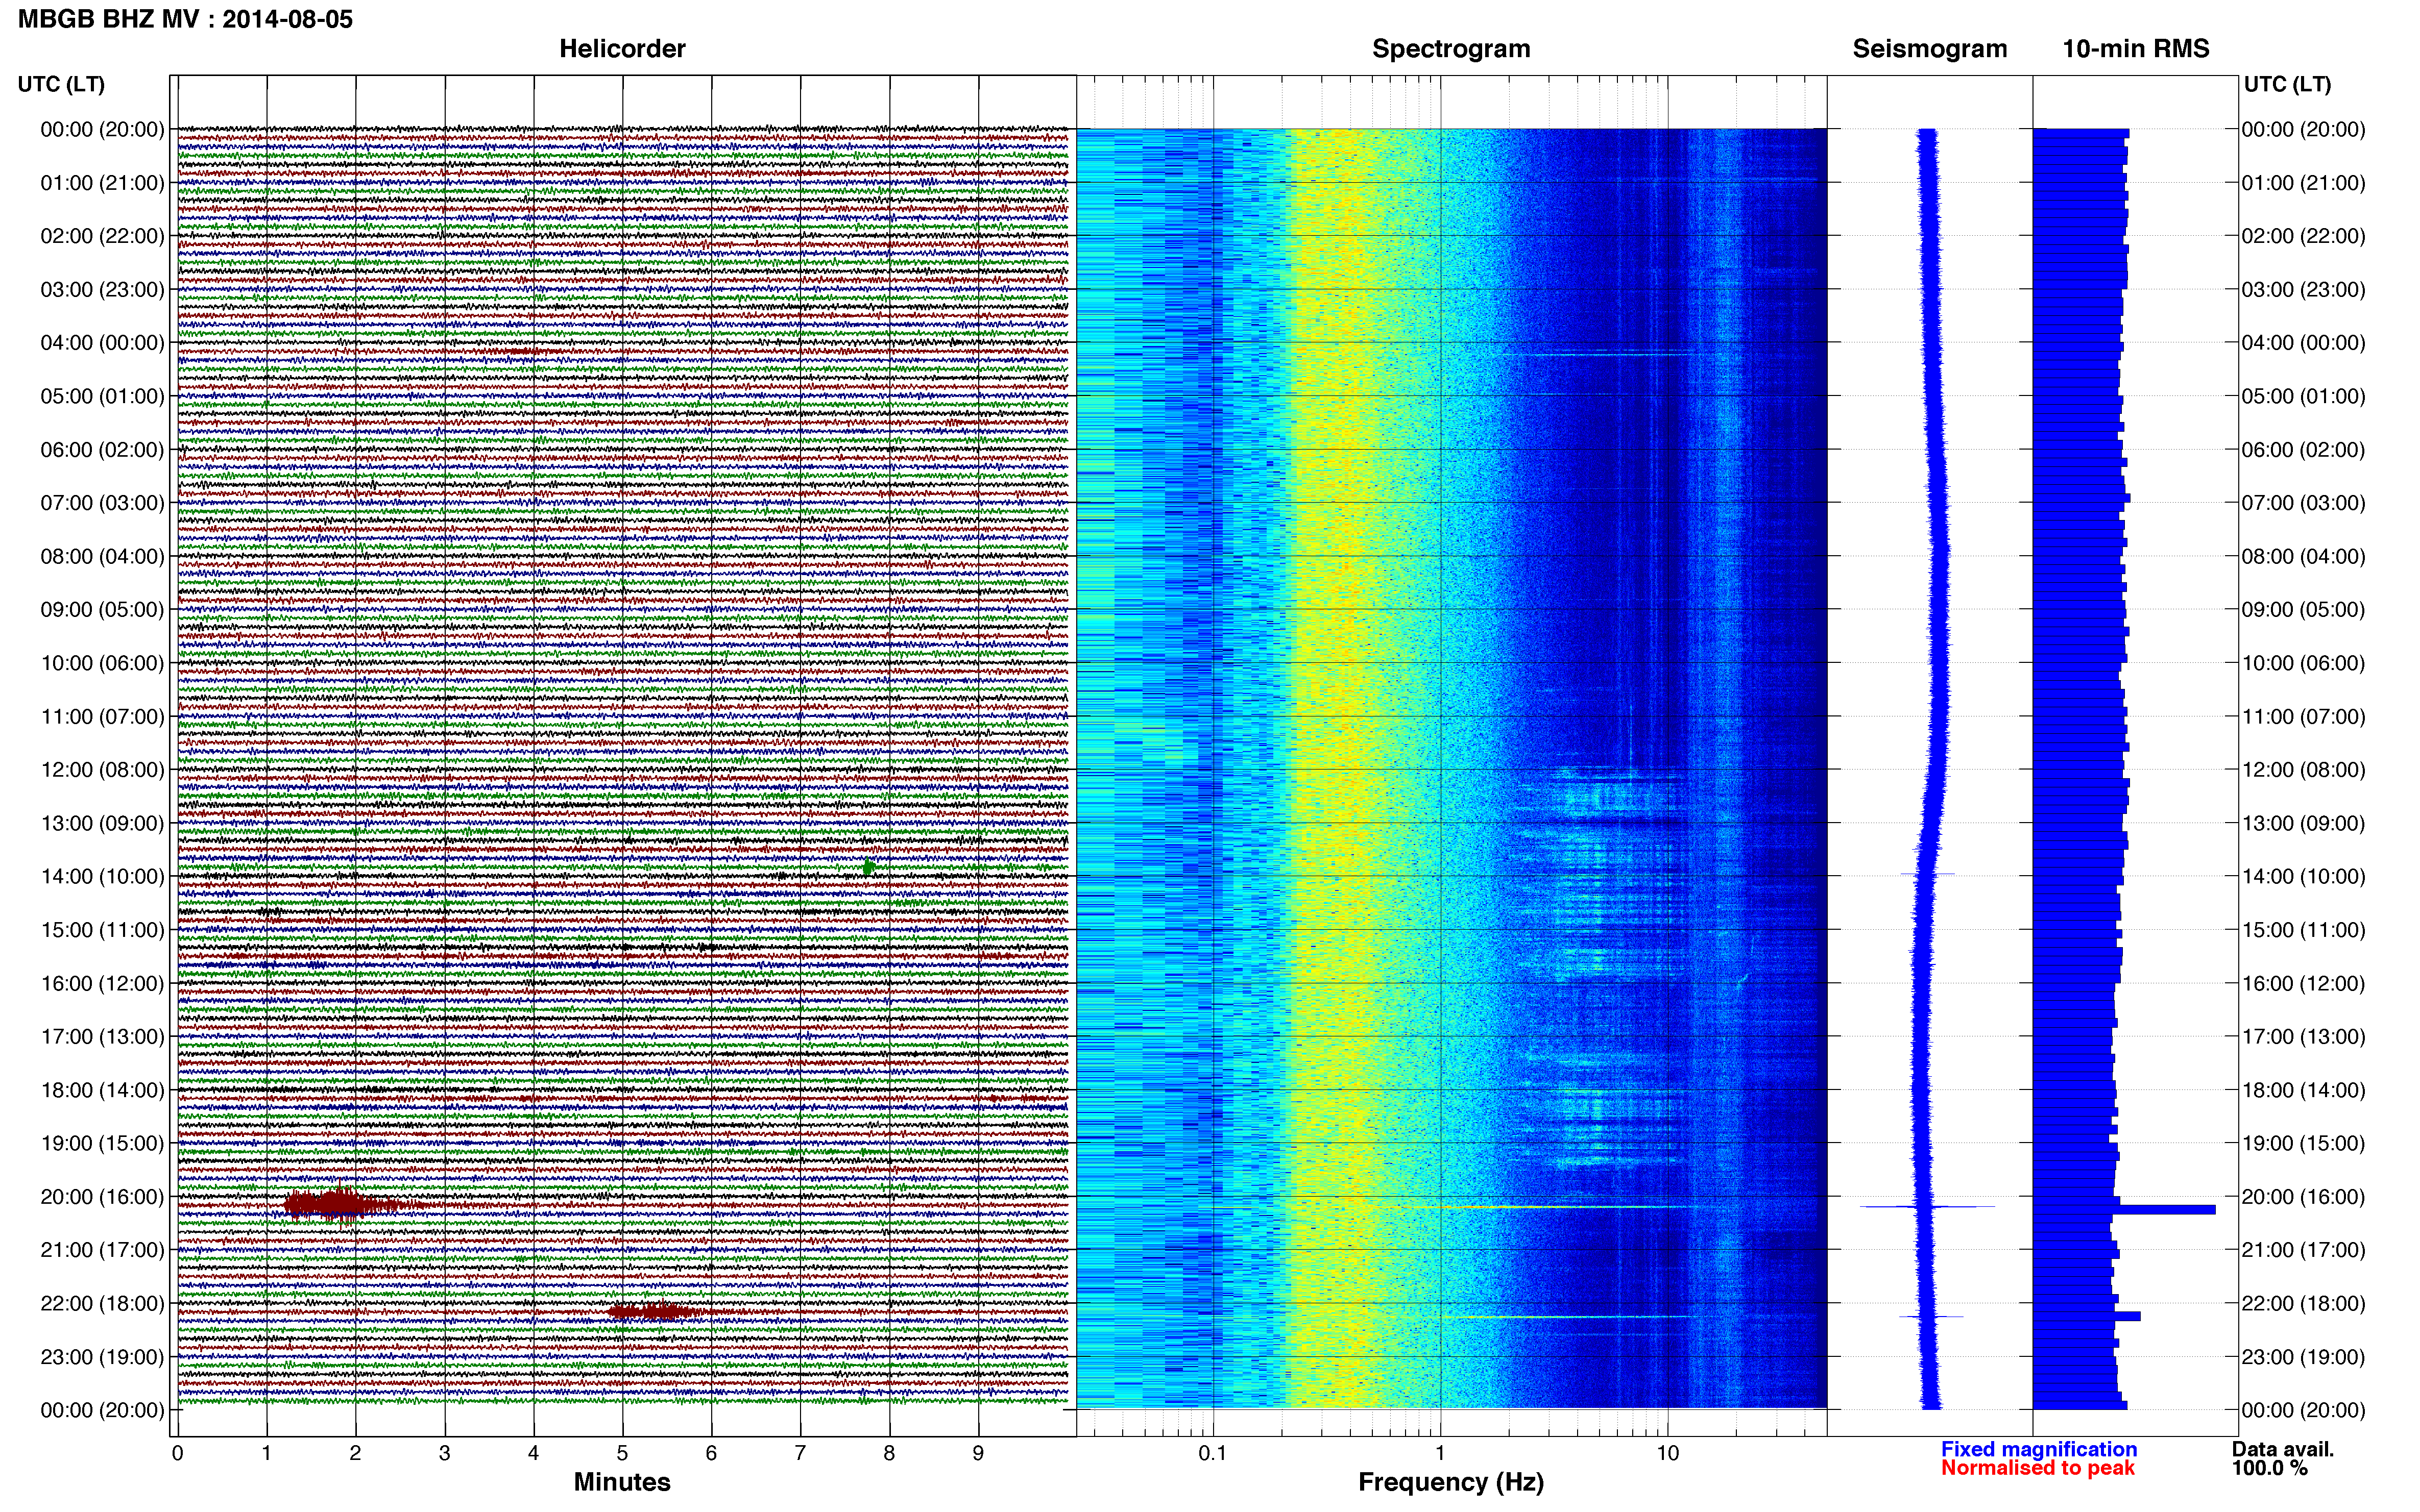Click the 0 tick on Minutes axis

(x=178, y=1453)
